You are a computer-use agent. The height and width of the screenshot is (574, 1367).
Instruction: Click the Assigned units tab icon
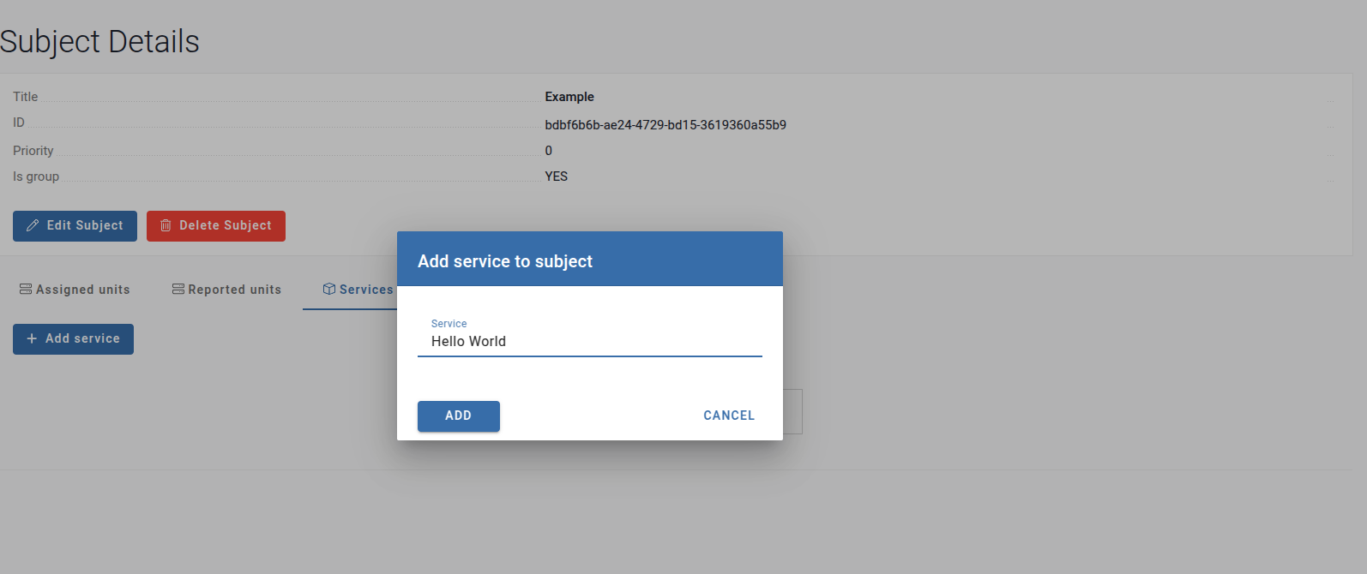pyautogui.click(x=26, y=290)
